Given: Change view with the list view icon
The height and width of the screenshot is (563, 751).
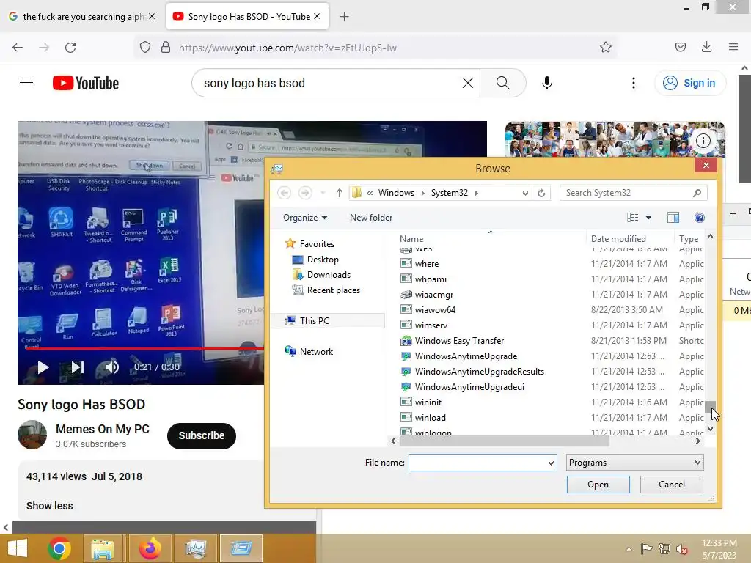Looking at the screenshot, I should pos(632,218).
